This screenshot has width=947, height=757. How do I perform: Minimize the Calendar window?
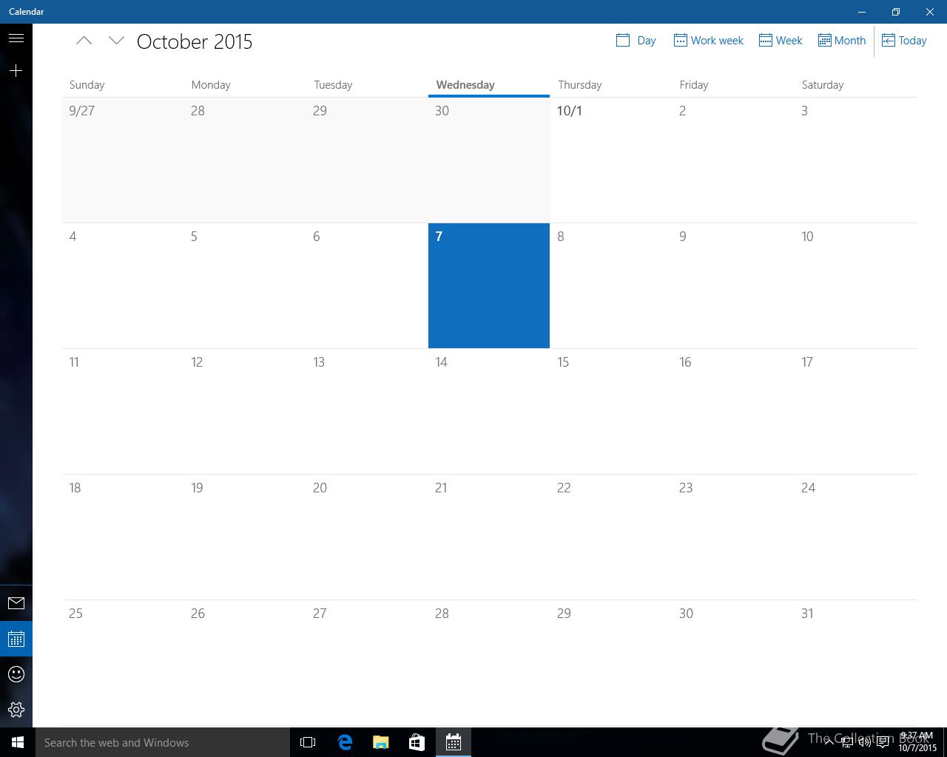pyautogui.click(x=862, y=12)
